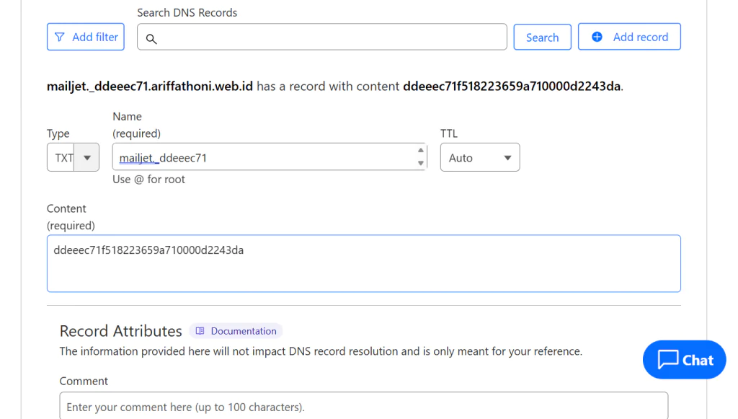Image resolution: width=738 pixels, height=419 pixels.
Task: Click the Add filter button
Action: (85, 37)
